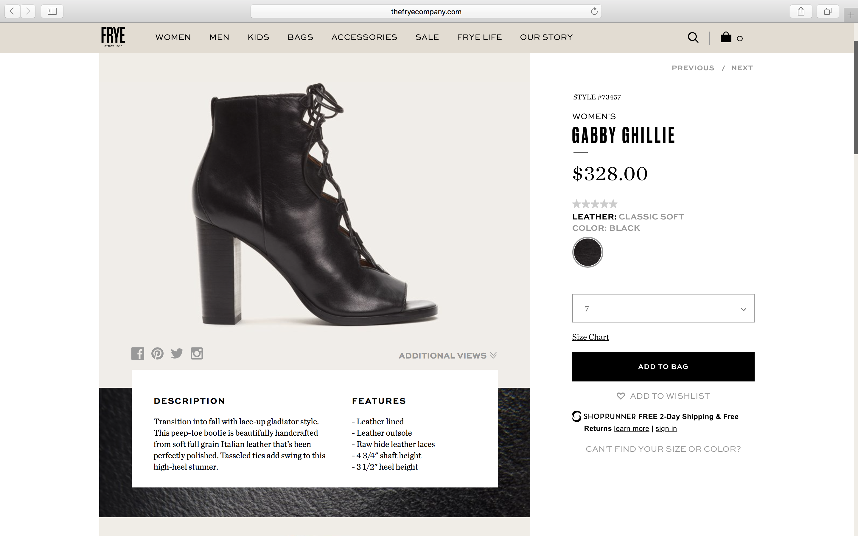Viewport: 858px width, 536px height.
Task: Open the size 7 dropdown
Action: [x=663, y=308]
